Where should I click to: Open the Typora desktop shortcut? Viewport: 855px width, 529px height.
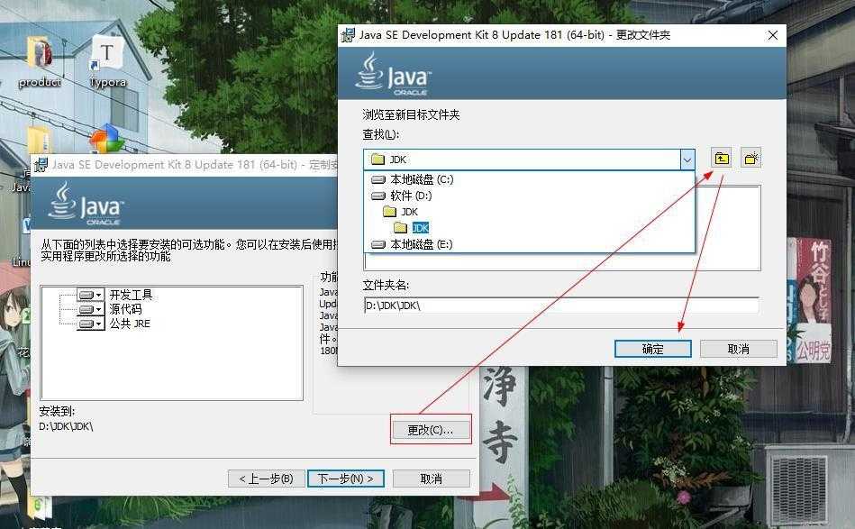107,61
